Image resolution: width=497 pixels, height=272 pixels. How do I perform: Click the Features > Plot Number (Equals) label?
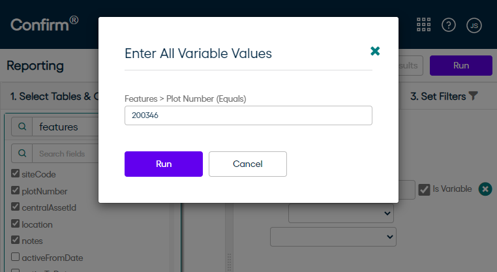185,99
